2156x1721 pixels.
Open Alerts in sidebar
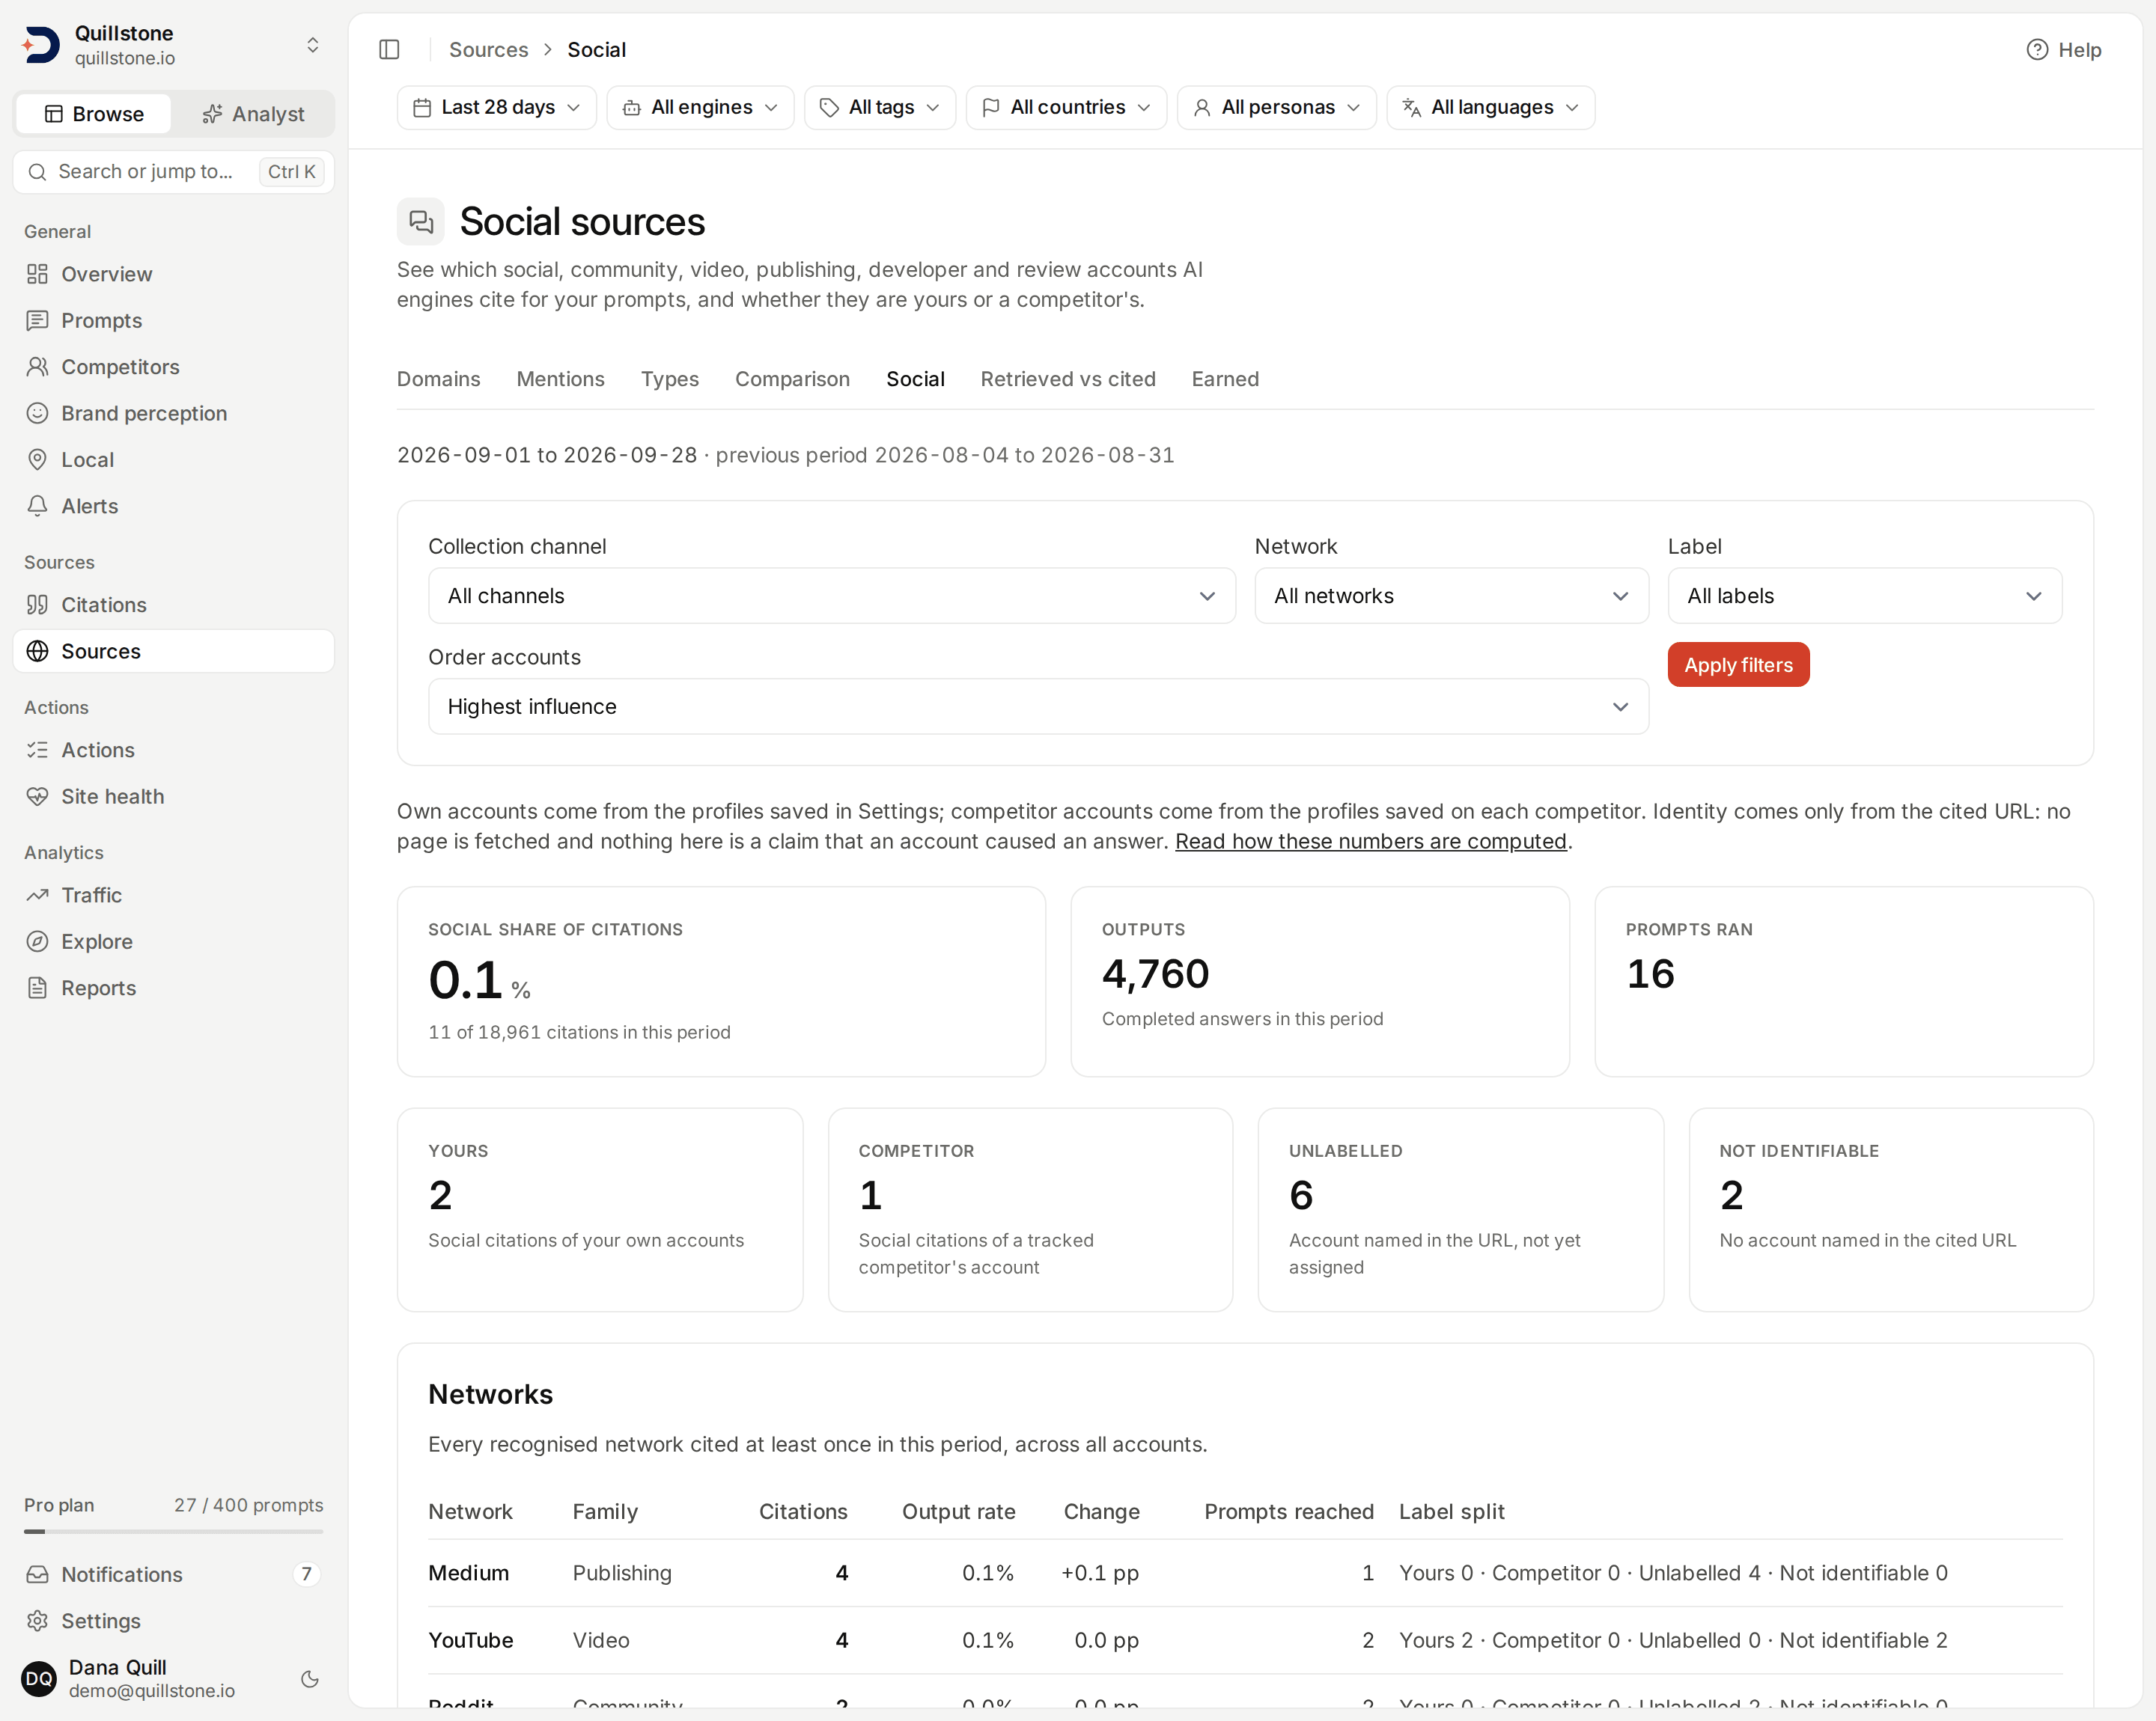click(x=174, y=507)
